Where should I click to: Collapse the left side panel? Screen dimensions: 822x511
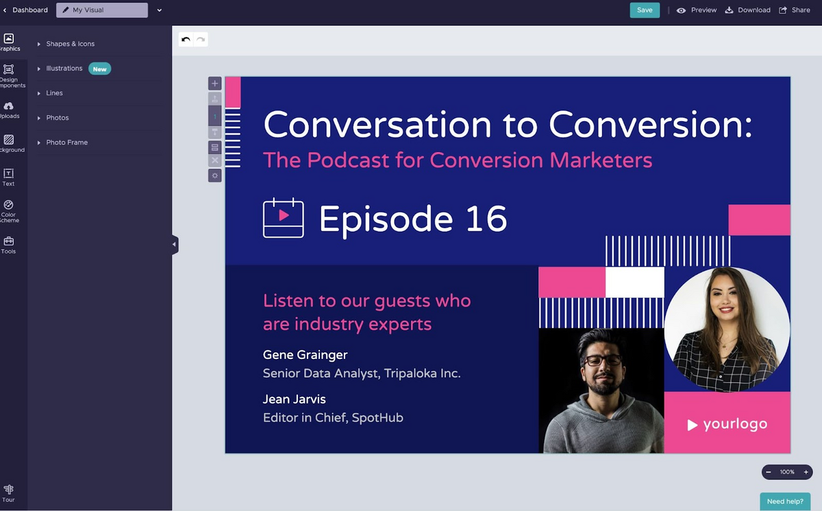[175, 244]
